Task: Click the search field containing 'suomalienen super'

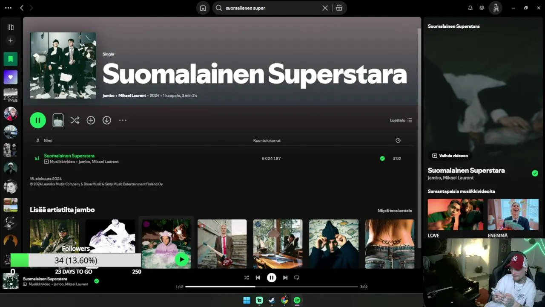Action: pyautogui.click(x=272, y=8)
